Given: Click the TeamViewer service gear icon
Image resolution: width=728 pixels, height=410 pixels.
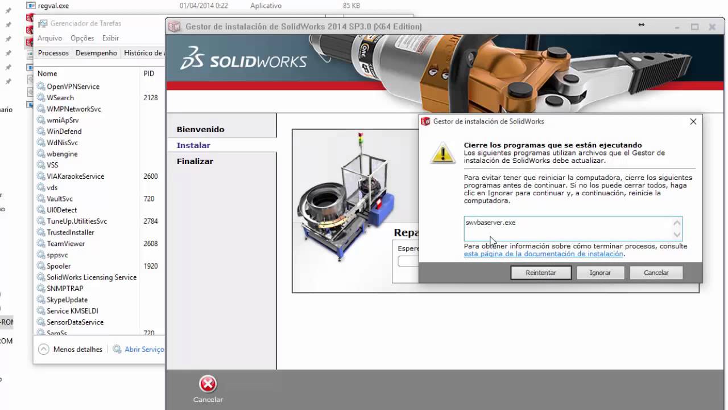Looking at the screenshot, I should [41, 244].
